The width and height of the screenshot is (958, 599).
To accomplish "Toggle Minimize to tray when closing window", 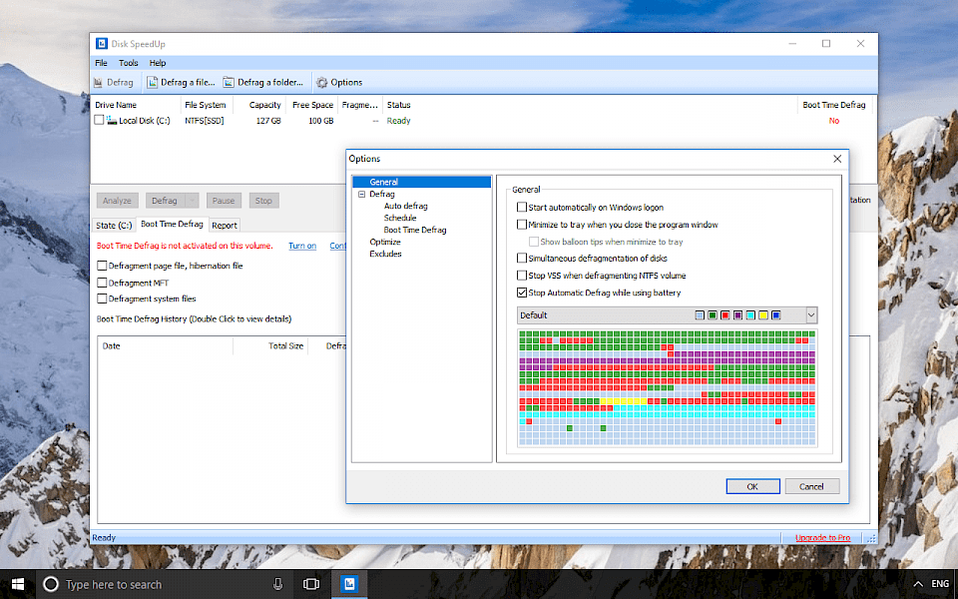I will pos(522,225).
